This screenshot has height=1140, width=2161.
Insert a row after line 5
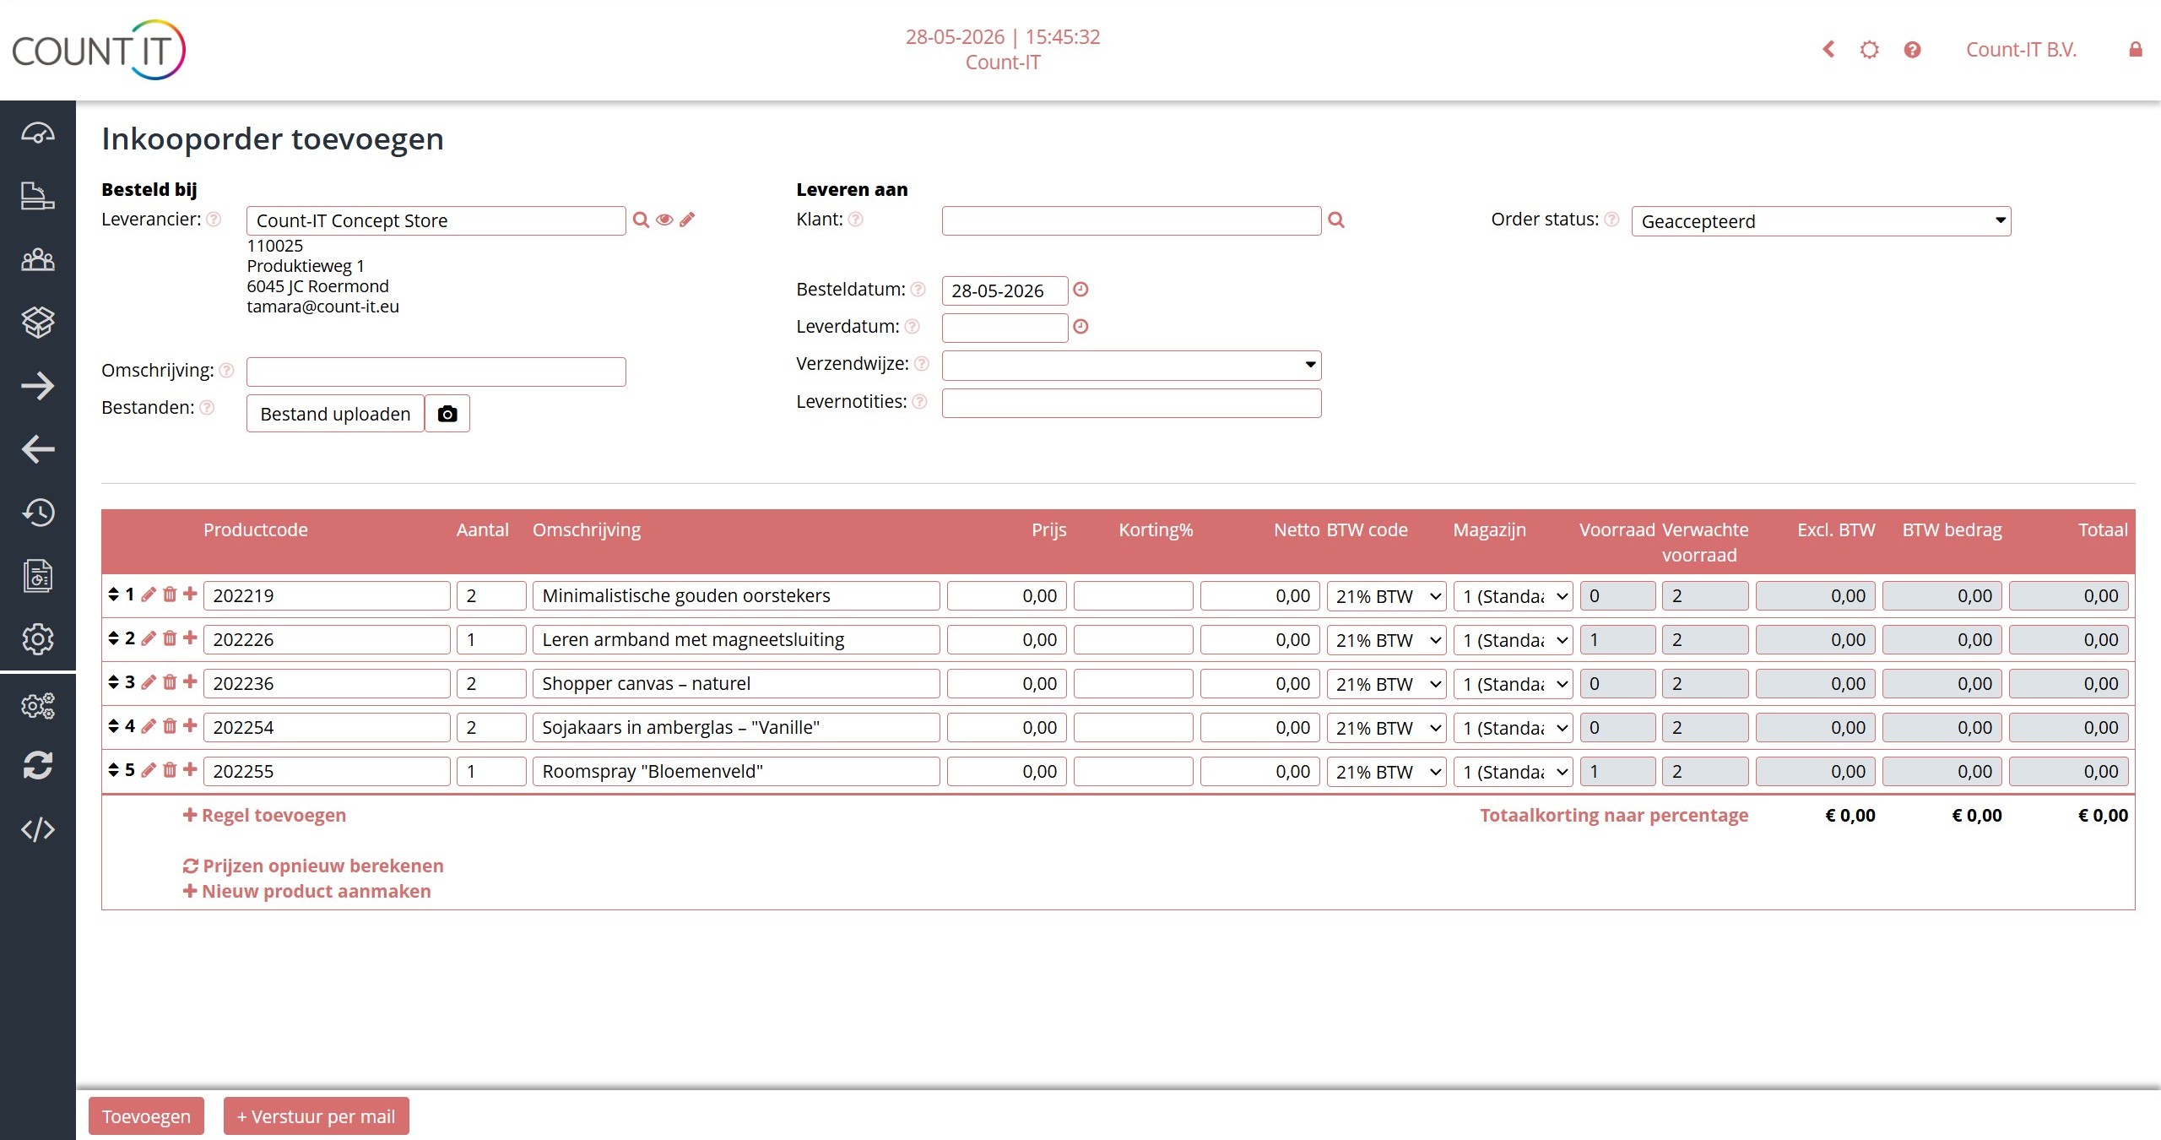click(x=190, y=769)
